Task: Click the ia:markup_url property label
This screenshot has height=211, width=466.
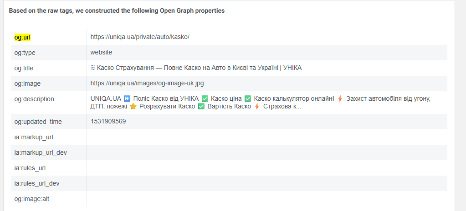Action: click(30, 137)
